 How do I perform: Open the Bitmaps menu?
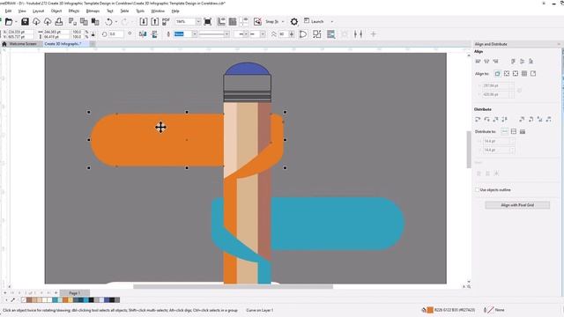(93, 11)
